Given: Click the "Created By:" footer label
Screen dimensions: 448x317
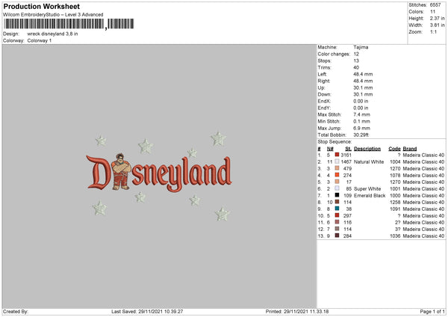Looking at the screenshot, I should tap(16, 312).
